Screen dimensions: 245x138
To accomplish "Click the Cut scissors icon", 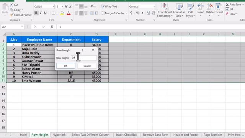I will (x=11, y=5).
